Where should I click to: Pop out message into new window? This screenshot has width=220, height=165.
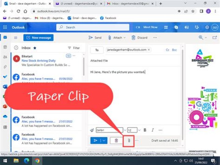(x=215, y=38)
